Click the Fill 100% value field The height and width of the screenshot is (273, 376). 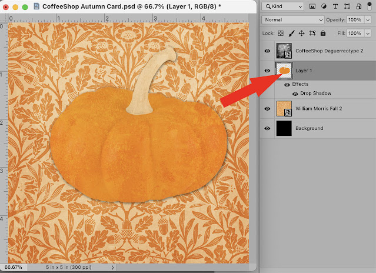click(355, 34)
